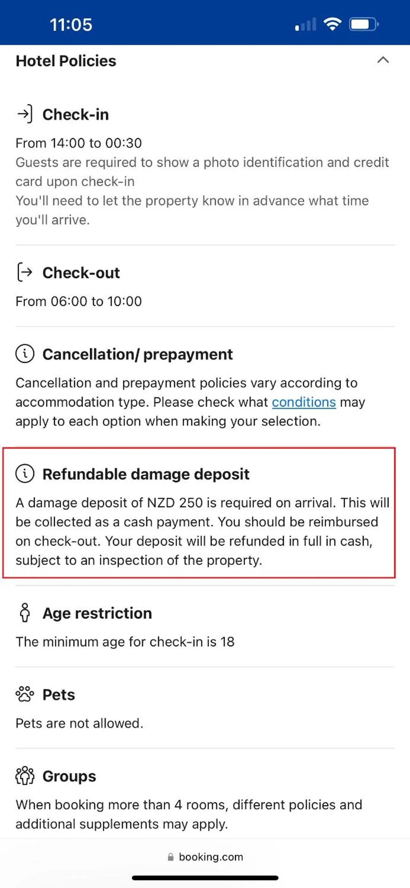Screen dimensions: 410x888
Task: Collapse the Hotel Policies section chevron
Action: coord(383,60)
